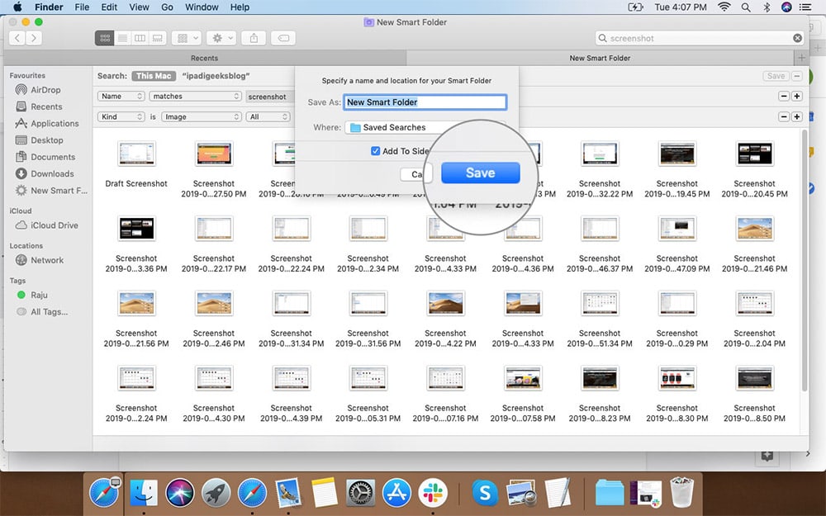This screenshot has width=826, height=516.
Task: Click the Cancel button in the dialog
Action: [x=417, y=173]
